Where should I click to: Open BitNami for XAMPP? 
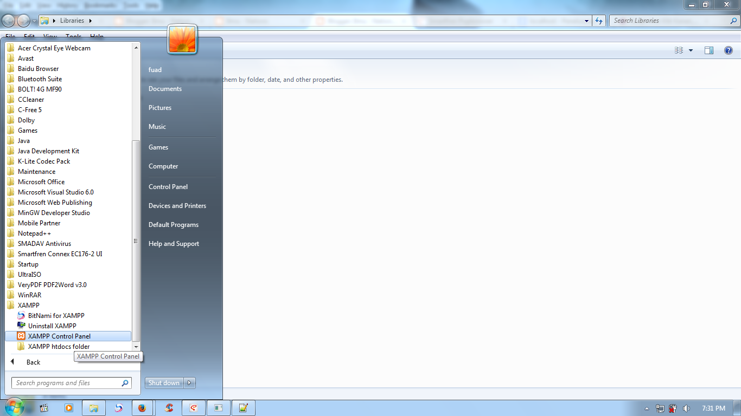pyautogui.click(x=57, y=315)
